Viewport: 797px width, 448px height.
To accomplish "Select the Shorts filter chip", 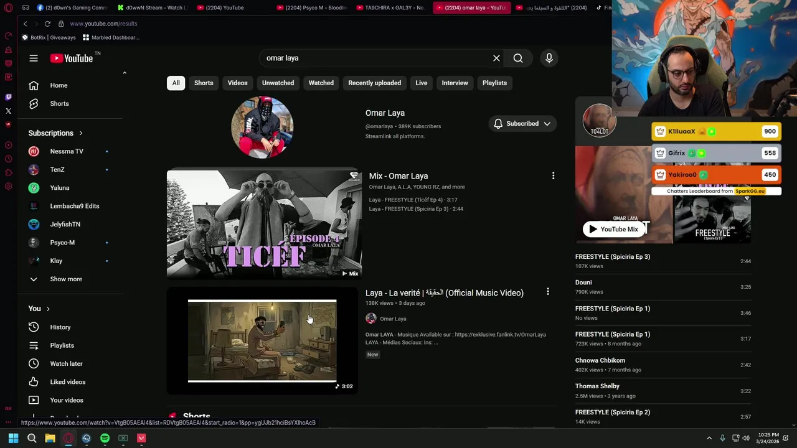I will pos(204,83).
